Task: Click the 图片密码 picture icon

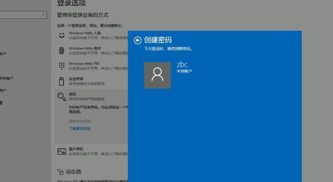Action: [x=62, y=152]
